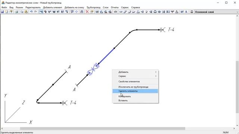The height and width of the screenshot is (134, 239).
Task: Click the New document toolbar icon
Action: pyautogui.click(x=7, y=12)
